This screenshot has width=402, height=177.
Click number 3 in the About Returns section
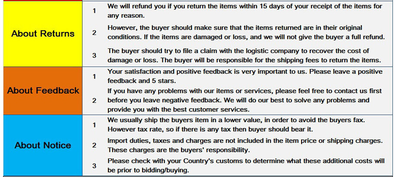[x=94, y=55]
